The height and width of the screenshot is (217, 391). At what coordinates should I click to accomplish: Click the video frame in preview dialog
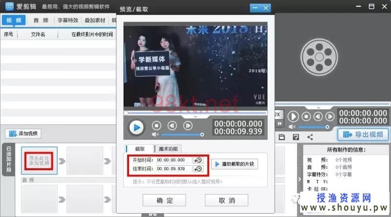tap(195, 66)
